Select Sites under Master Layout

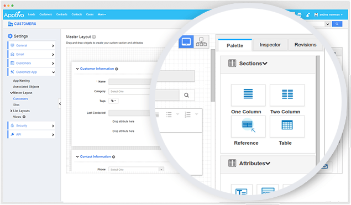point(16,105)
